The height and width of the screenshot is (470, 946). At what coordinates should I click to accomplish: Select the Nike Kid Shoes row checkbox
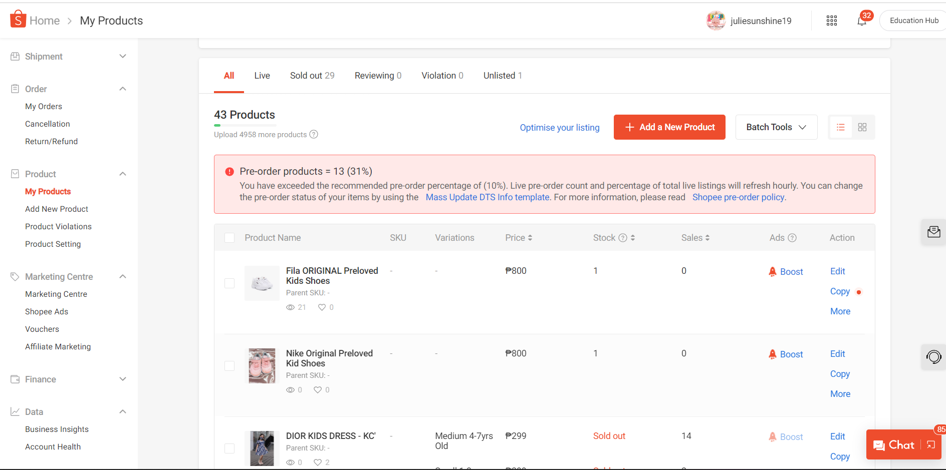point(229,366)
